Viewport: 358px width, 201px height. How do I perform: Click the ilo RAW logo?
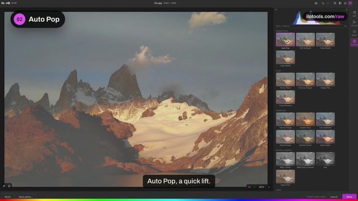pyautogui.click(x=9, y=3)
